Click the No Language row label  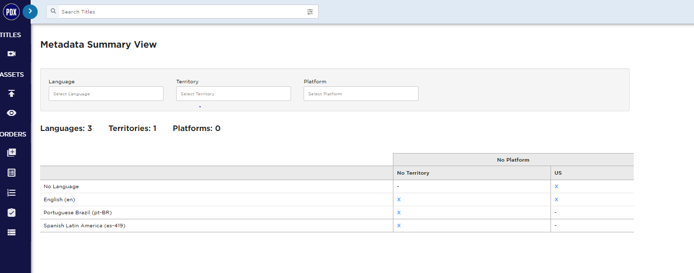pyautogui.click(x=61, y=187)
